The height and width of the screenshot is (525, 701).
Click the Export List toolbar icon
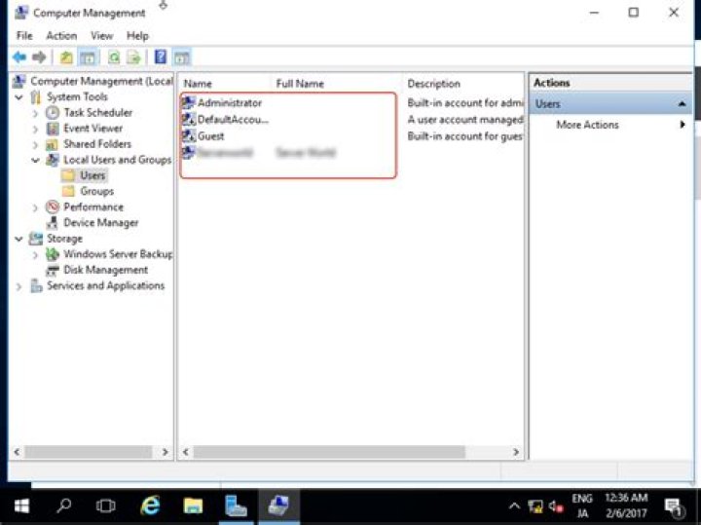tap(133, 57)
